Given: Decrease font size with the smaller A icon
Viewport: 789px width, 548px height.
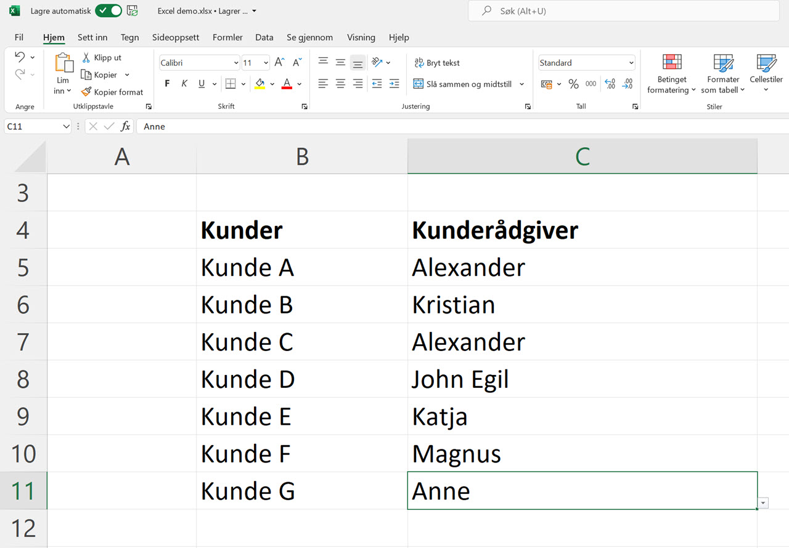Looking at the screenshot, I should tap(297, 63).
